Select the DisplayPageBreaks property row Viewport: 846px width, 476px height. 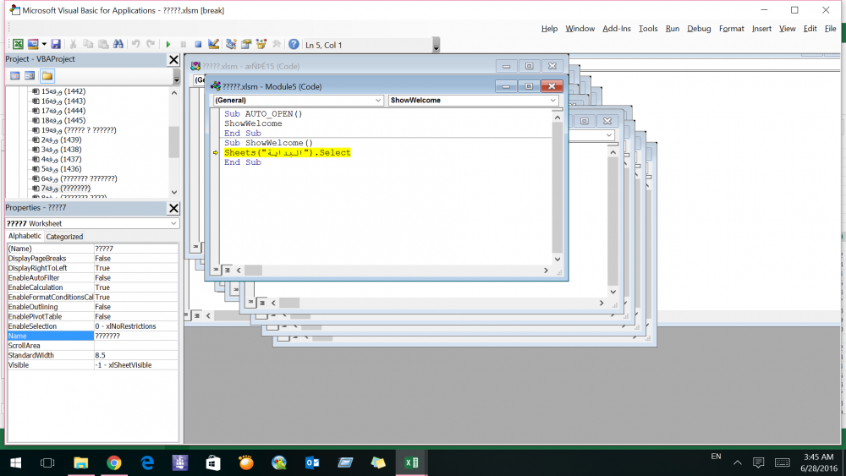pos(92,258)
